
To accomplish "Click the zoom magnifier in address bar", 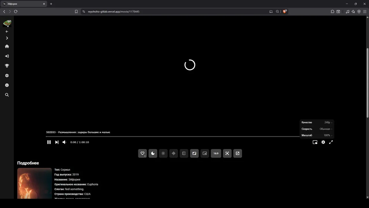I will click(277, 12).
